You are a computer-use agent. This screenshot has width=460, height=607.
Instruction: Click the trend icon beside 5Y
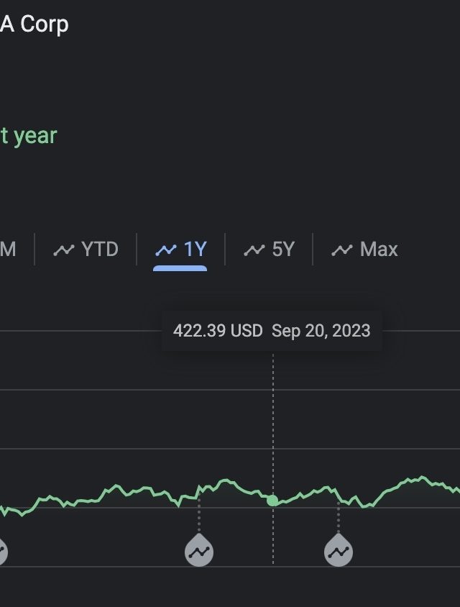pyautogui.click(x=254, y=250)
